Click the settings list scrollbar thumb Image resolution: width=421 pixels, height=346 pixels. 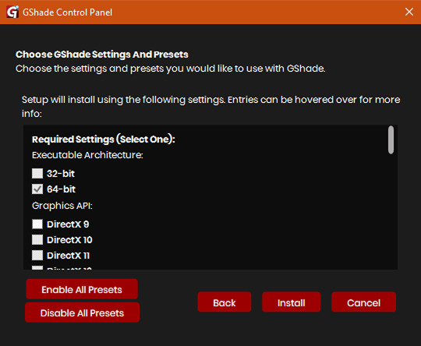click(391, 139)
